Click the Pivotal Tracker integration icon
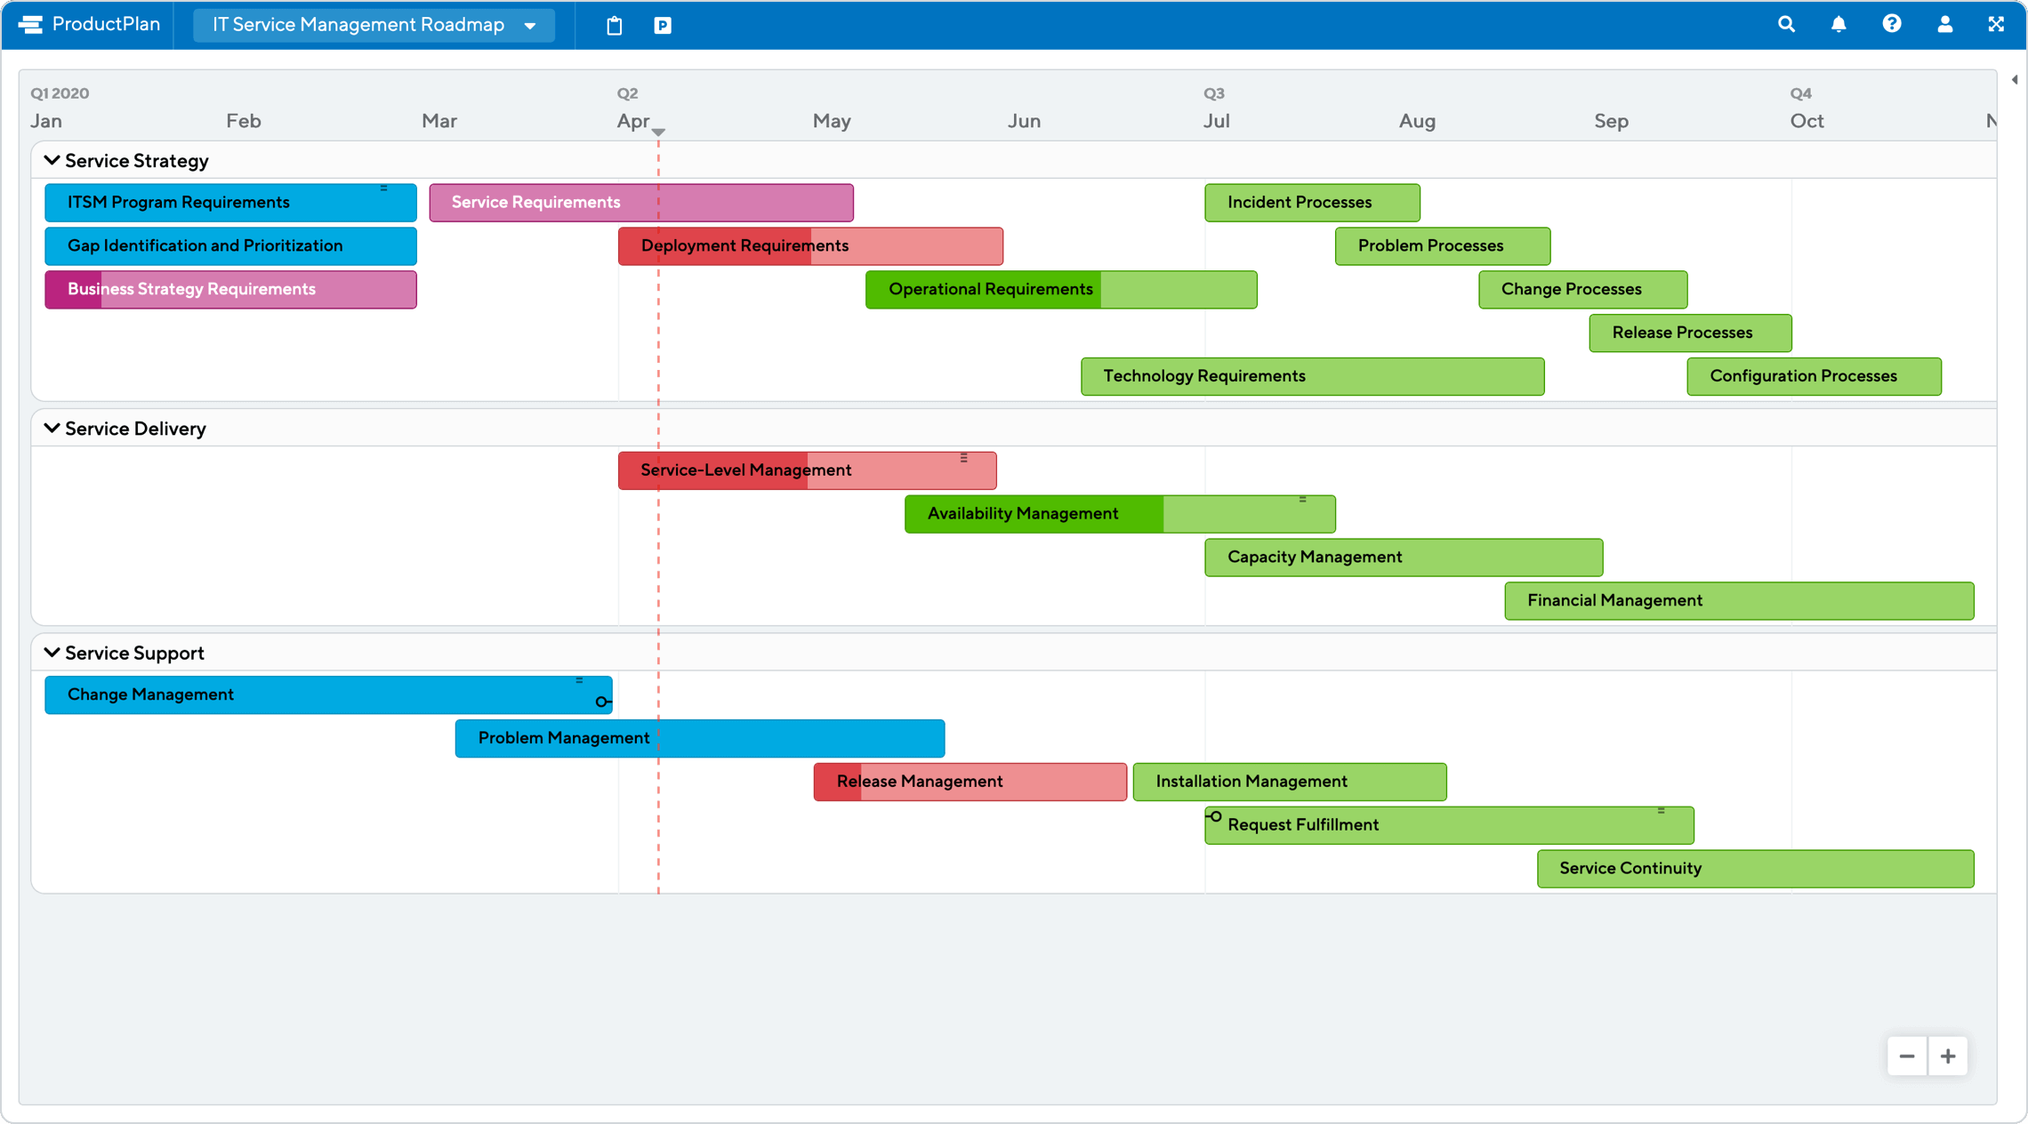 click(x=664, y=25)
